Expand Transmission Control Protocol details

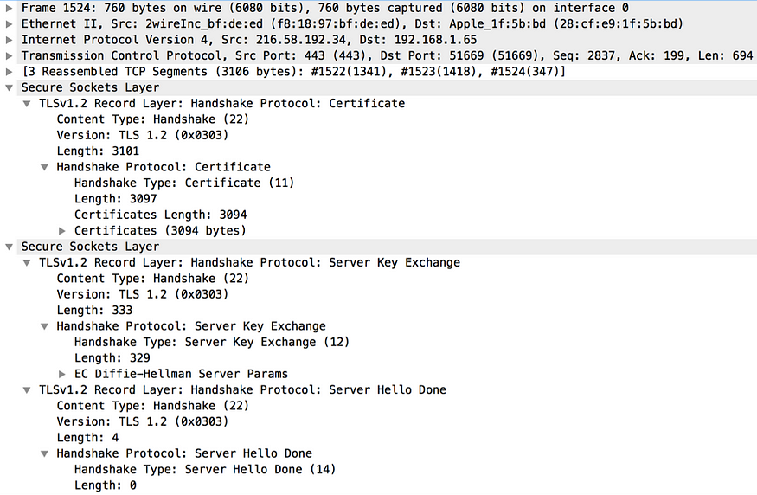click(9, 56)
